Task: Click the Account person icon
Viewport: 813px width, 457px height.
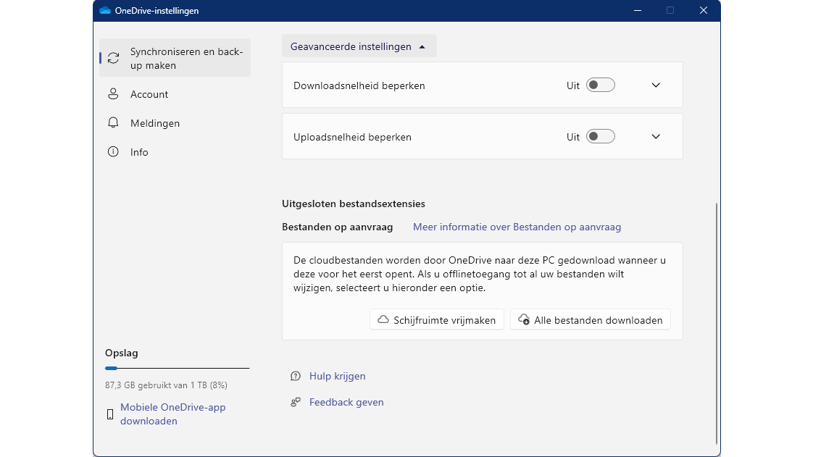Action: [x=113, y=94]
